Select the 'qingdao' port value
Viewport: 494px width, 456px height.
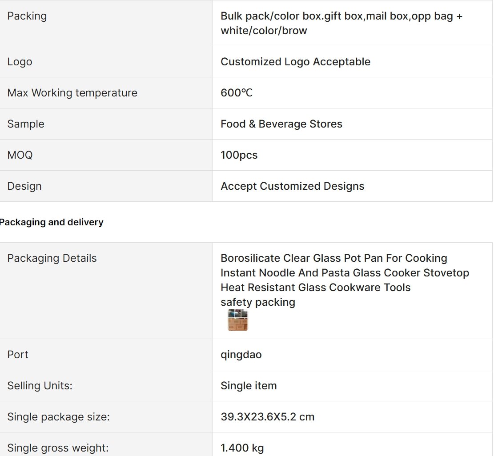tap(241, 355)
